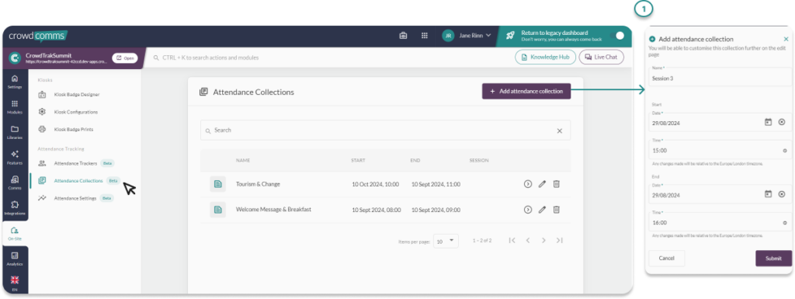The height and width of the screenshot is (299, 795).
Task: Delete Welcome Message & Breakfast with trash icon
Action: click(x=556, y=210)
